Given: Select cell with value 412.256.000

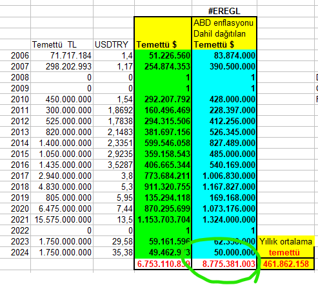Looking at the screenshot, I should tap(224, 121).
